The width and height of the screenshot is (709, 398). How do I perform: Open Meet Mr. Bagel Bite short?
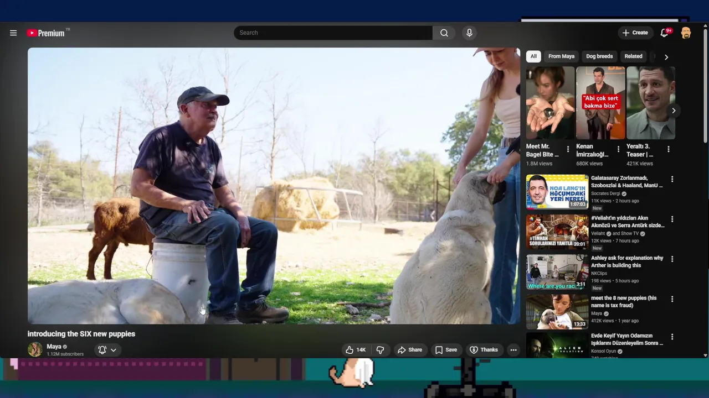click(x=550, y=103)
